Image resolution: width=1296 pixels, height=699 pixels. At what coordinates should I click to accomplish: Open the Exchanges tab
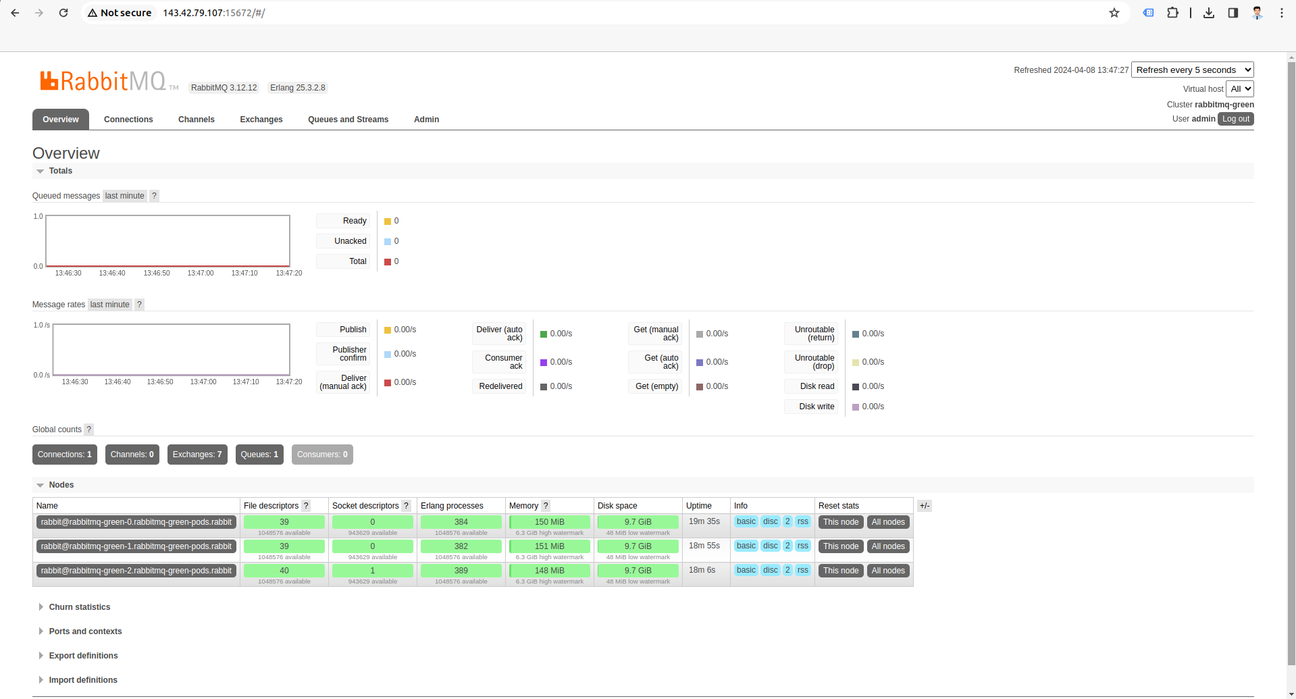[x=261, y=120]
